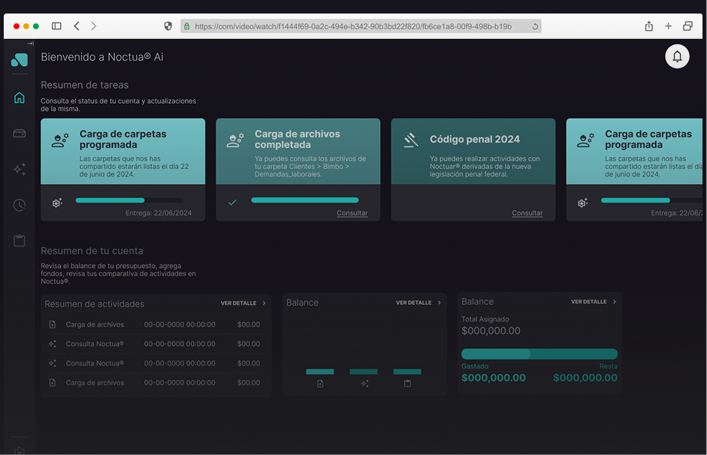Click the browser share icon
707x455 pixels.
[x=648, y=26]
